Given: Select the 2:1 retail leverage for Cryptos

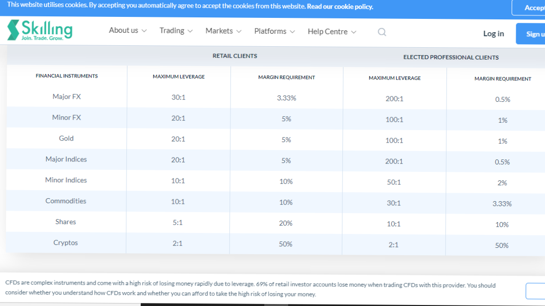Looking at the screenshot, I should (x=177, y=243).
